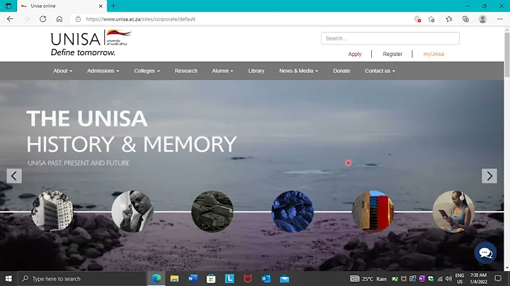This screenshot has height=286, width=510.
Task: Expand the Alumni dropdown menu
Action: pyautogui.click(x=222, y=71)
